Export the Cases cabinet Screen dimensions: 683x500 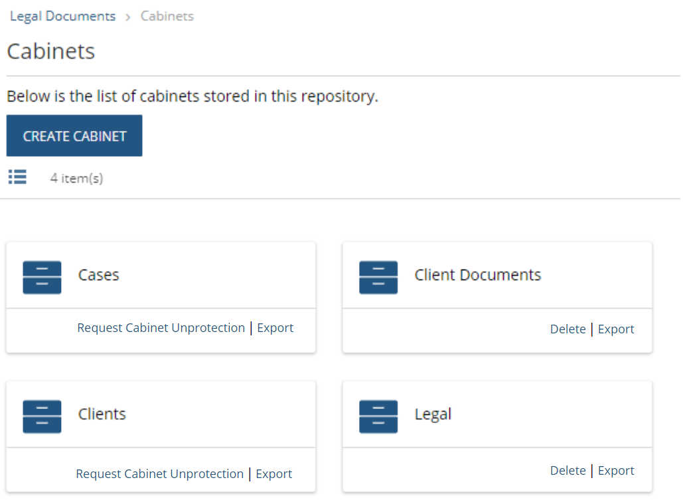point(275,328)
